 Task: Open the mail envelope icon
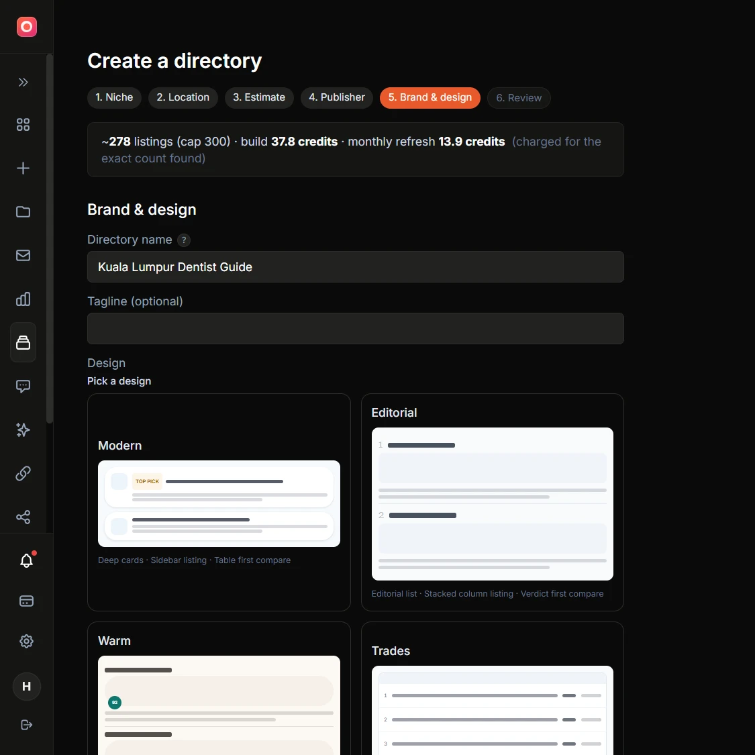click(x=23, y=255)
